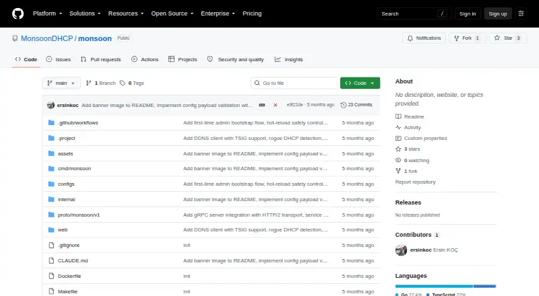Open the Resources dropdown menu

point(126,13)
